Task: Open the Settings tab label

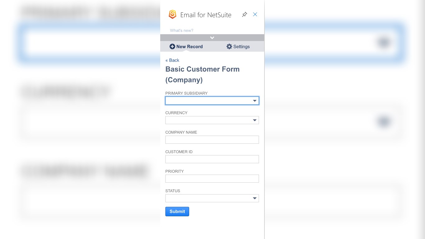Action: (241, 47)
